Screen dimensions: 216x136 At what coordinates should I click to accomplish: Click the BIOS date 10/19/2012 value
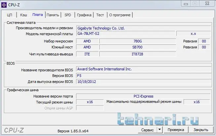[144, 82]
